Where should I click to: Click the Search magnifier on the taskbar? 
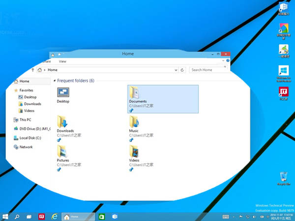17,216
